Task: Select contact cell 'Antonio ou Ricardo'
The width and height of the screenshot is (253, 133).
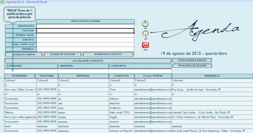Action: (121, 131)
